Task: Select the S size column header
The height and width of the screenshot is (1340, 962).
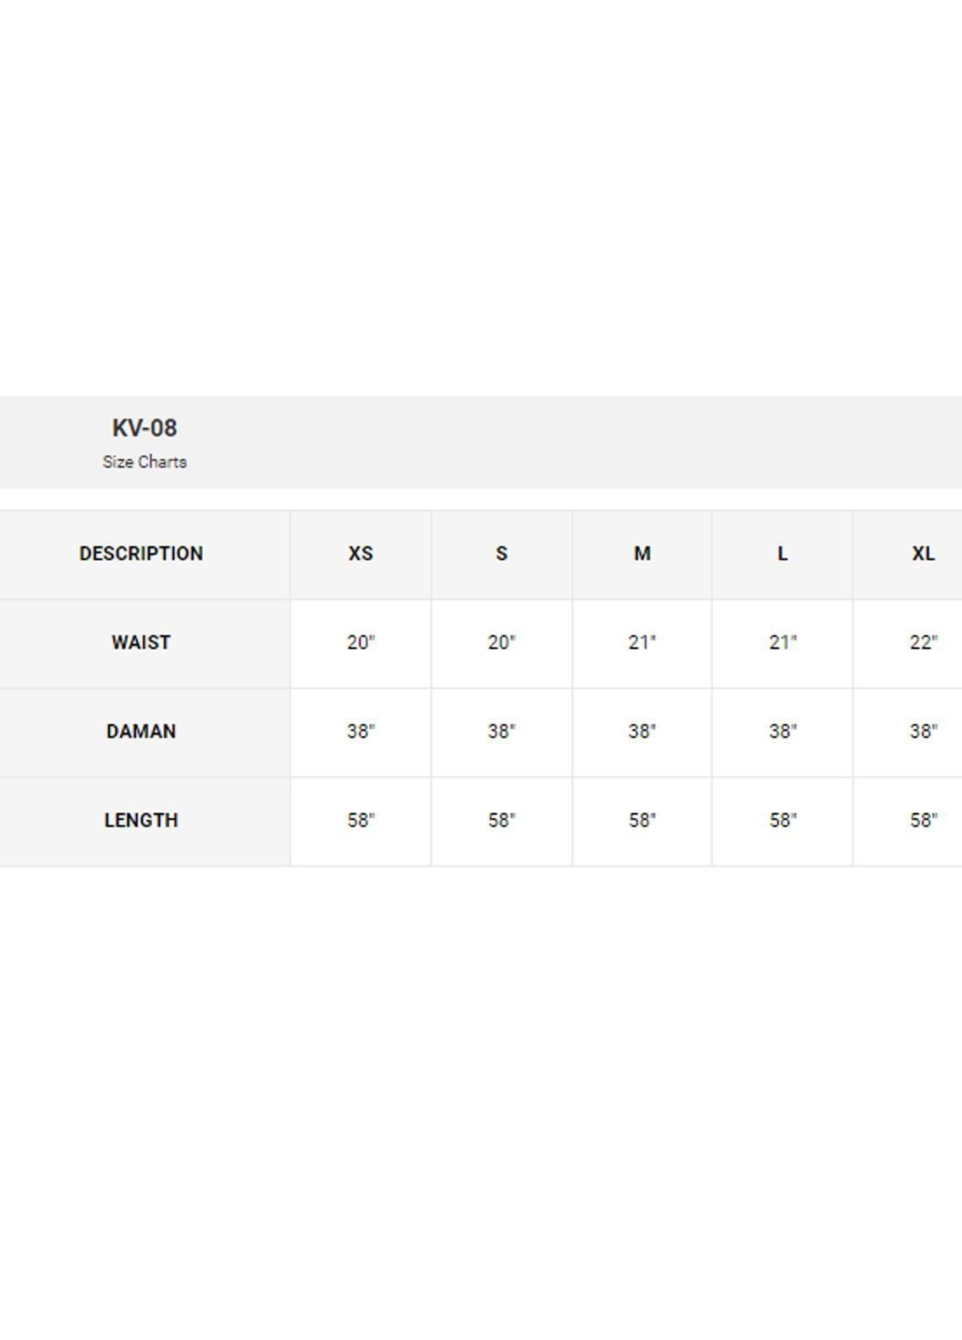Action: pyautogui.click(x=501, y=553)
